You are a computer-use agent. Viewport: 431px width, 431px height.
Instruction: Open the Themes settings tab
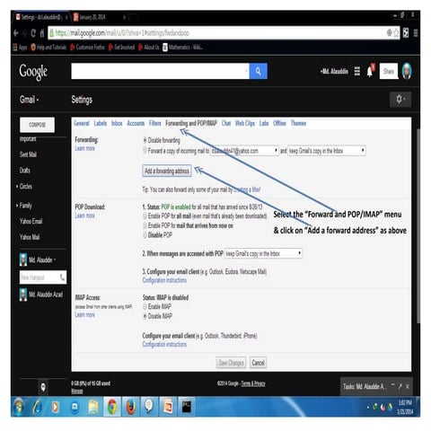(298, 123)
